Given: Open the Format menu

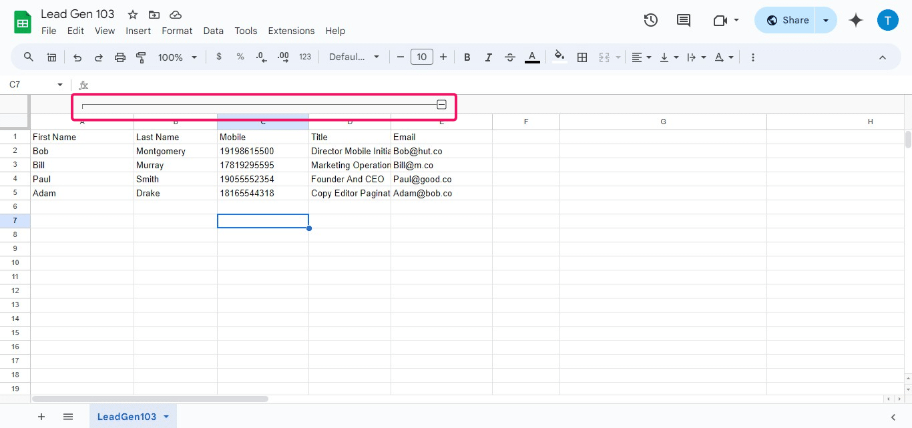Looking at the screenshot, I should pos(177,31).
